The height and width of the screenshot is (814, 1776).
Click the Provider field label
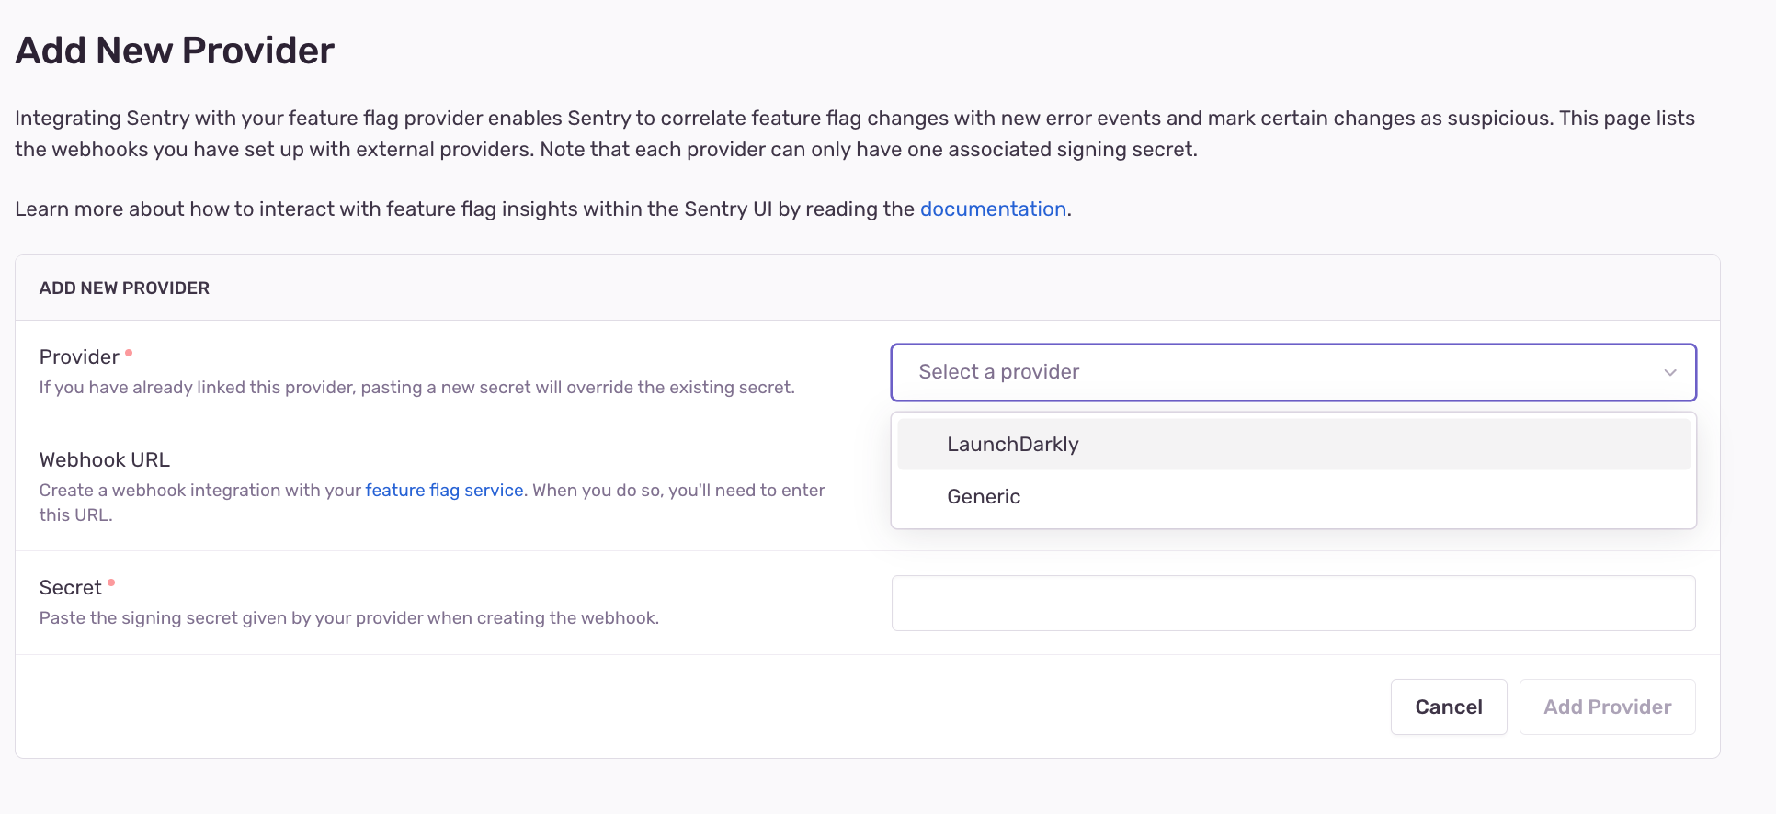(x=79, y=357)
